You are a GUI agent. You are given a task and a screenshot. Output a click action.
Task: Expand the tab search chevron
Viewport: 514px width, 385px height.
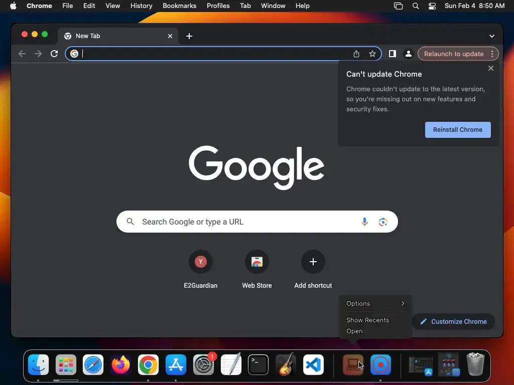pyautogui.click(x=492, y=36)
